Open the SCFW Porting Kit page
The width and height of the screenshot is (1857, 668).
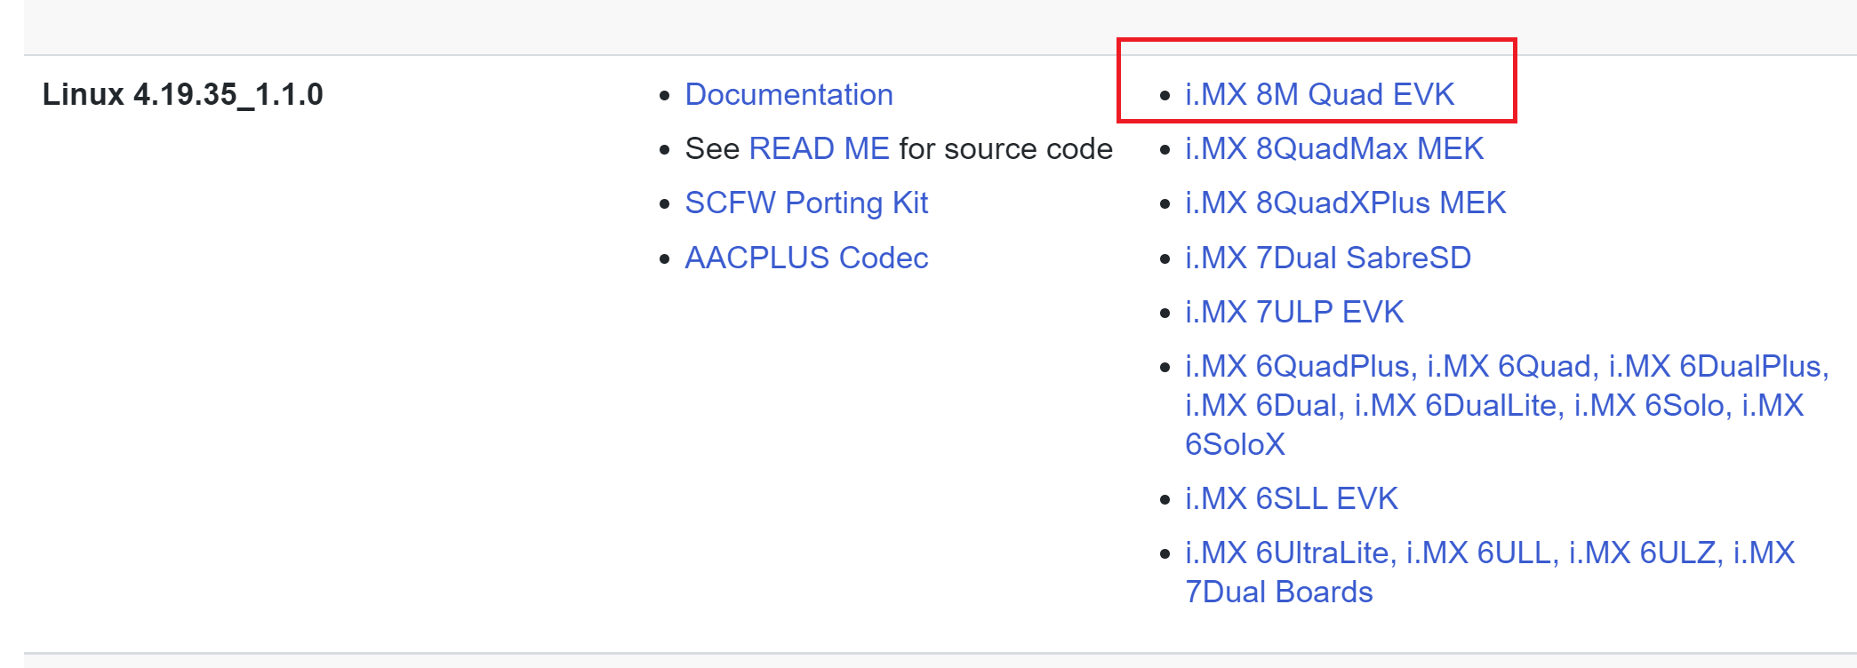click(805, 203)
